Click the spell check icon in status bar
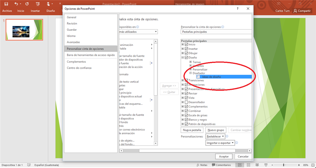This screenshot has height=168, width=316. coord(29,165)
